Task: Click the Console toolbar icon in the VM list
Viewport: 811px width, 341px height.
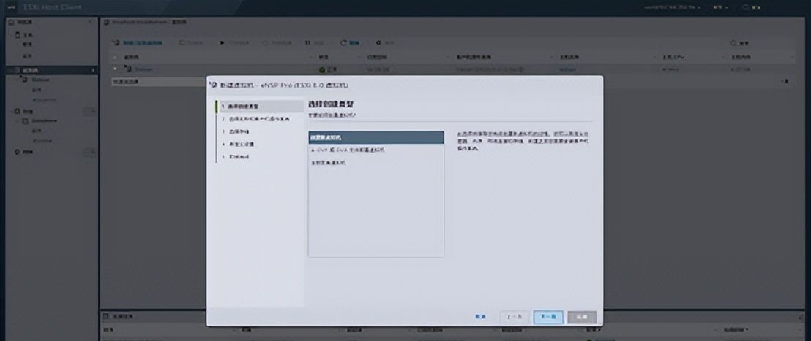Action: (182, 43)
